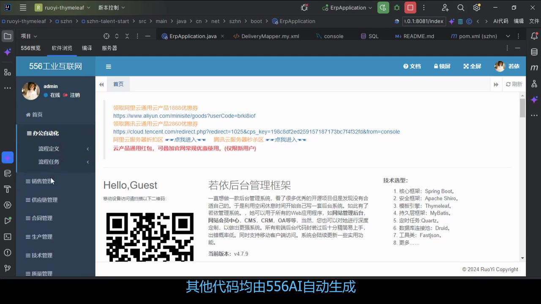Viewport: 541px width, 304px height.
Task: Click the 8081/index URL address field
Action: 424,21
